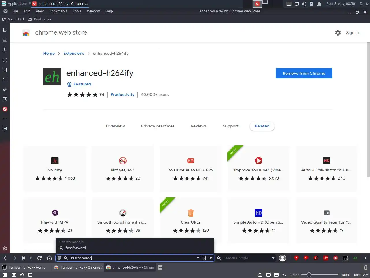
Task: Open the Chrome Web Store settings gear
Action: coord(338,33)
